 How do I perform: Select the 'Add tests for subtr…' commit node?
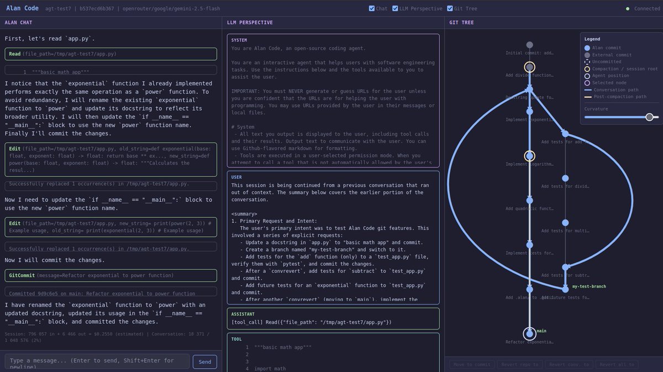point(565,267)
